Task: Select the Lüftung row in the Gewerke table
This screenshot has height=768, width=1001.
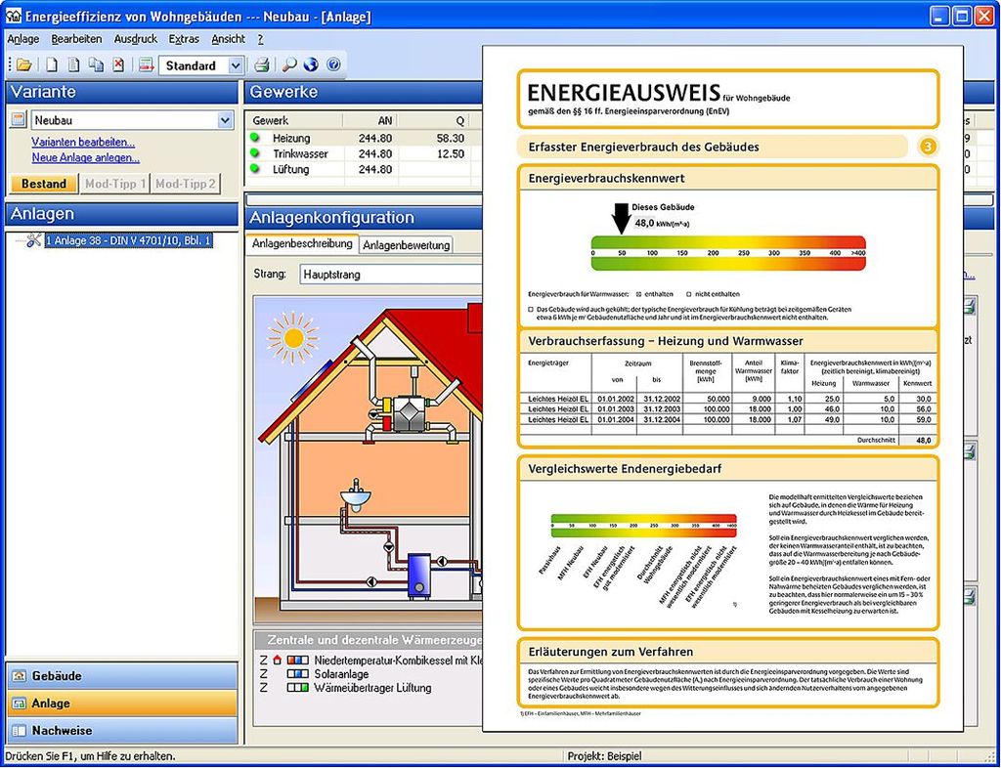Action: click(x=364, y=169)
